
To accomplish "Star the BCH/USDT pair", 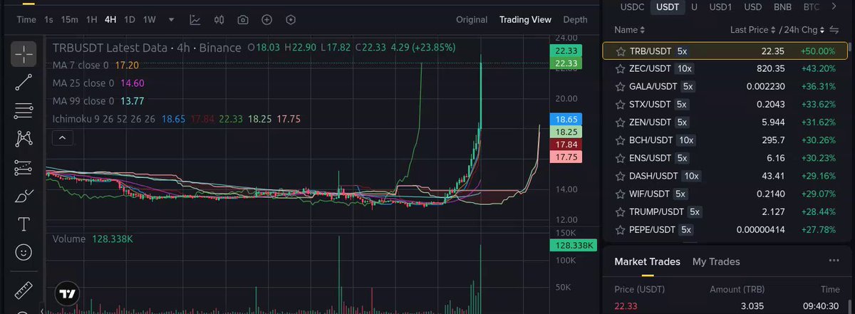I will [x=620, y=140].
